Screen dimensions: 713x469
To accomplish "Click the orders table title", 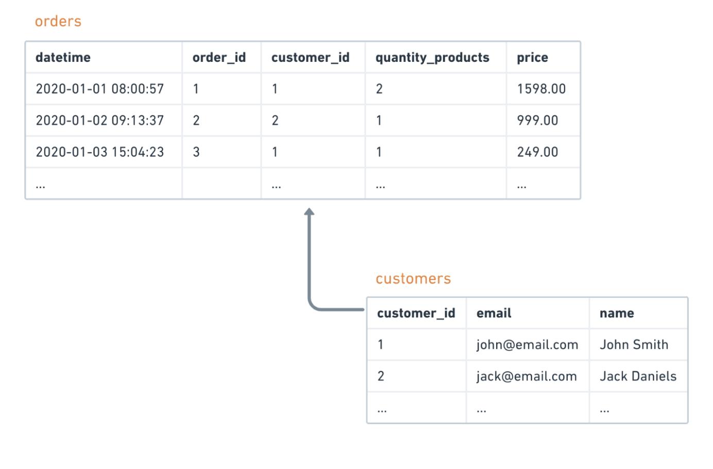I will coord(58,21).
